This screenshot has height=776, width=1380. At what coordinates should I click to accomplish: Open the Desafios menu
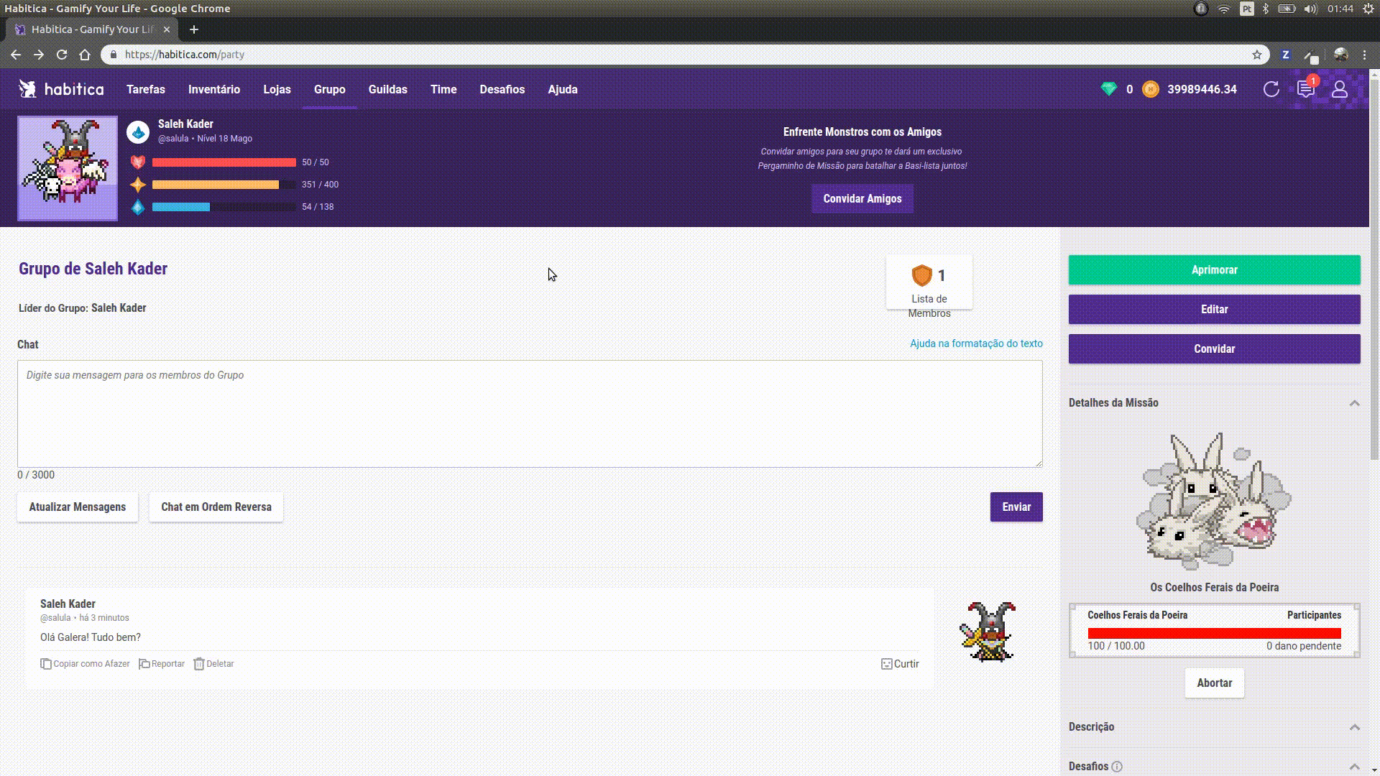click(x=502, y=89)
